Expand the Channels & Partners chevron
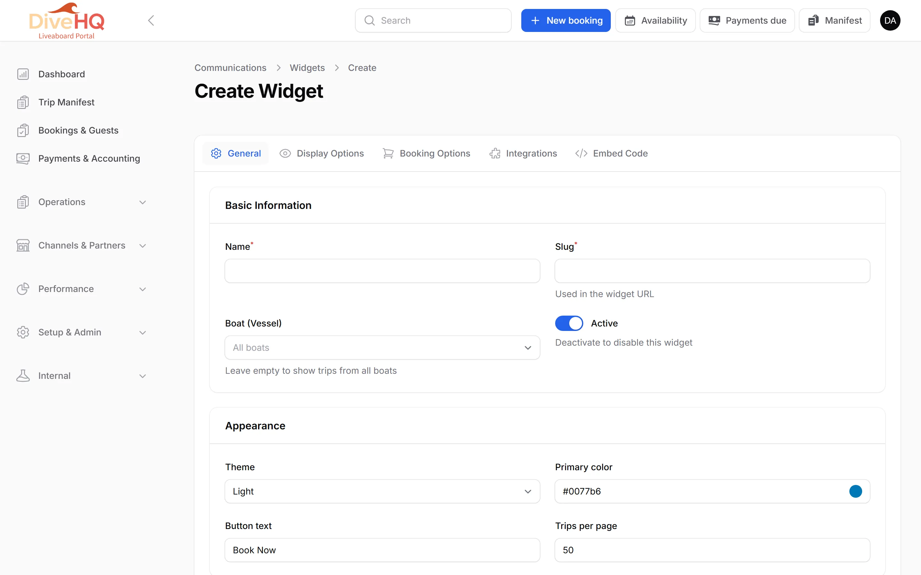Viewport: 921px width, 575px height. point(143,246)
